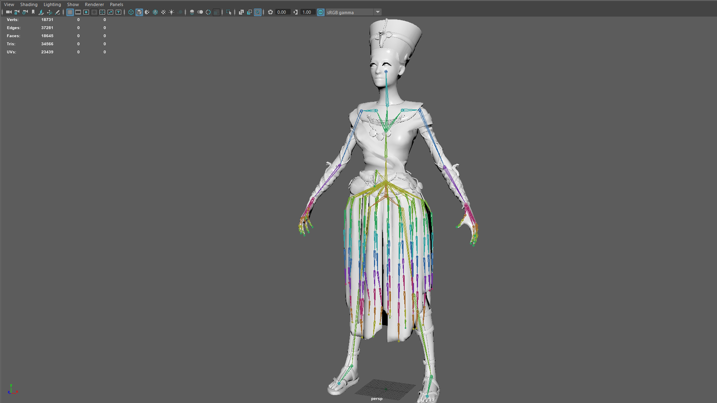Select the Grease Pencil icon
The height and width of the screenshot is (403, 717).
pyautogui.click(x=58, y=12)
